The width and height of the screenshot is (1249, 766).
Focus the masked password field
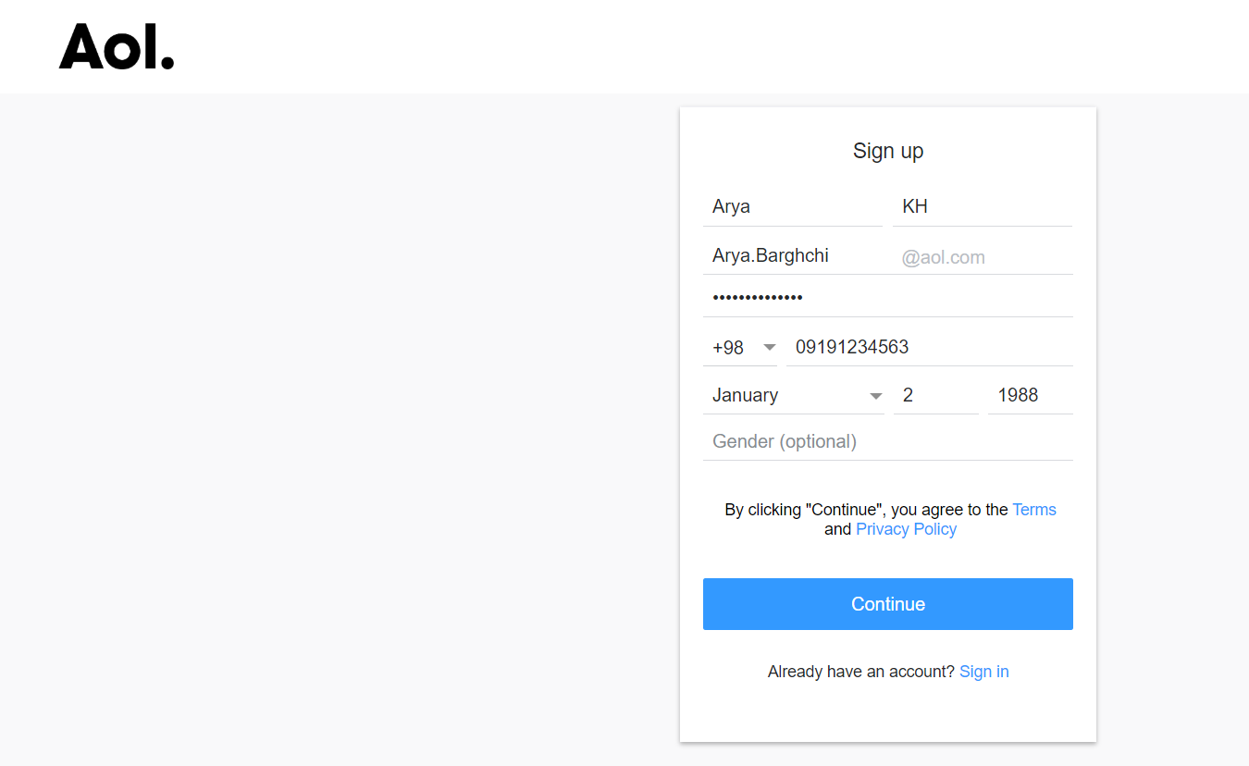point(888,298)
